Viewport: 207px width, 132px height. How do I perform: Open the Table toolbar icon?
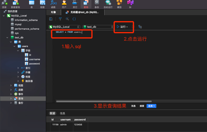click(x=32, y=4)
